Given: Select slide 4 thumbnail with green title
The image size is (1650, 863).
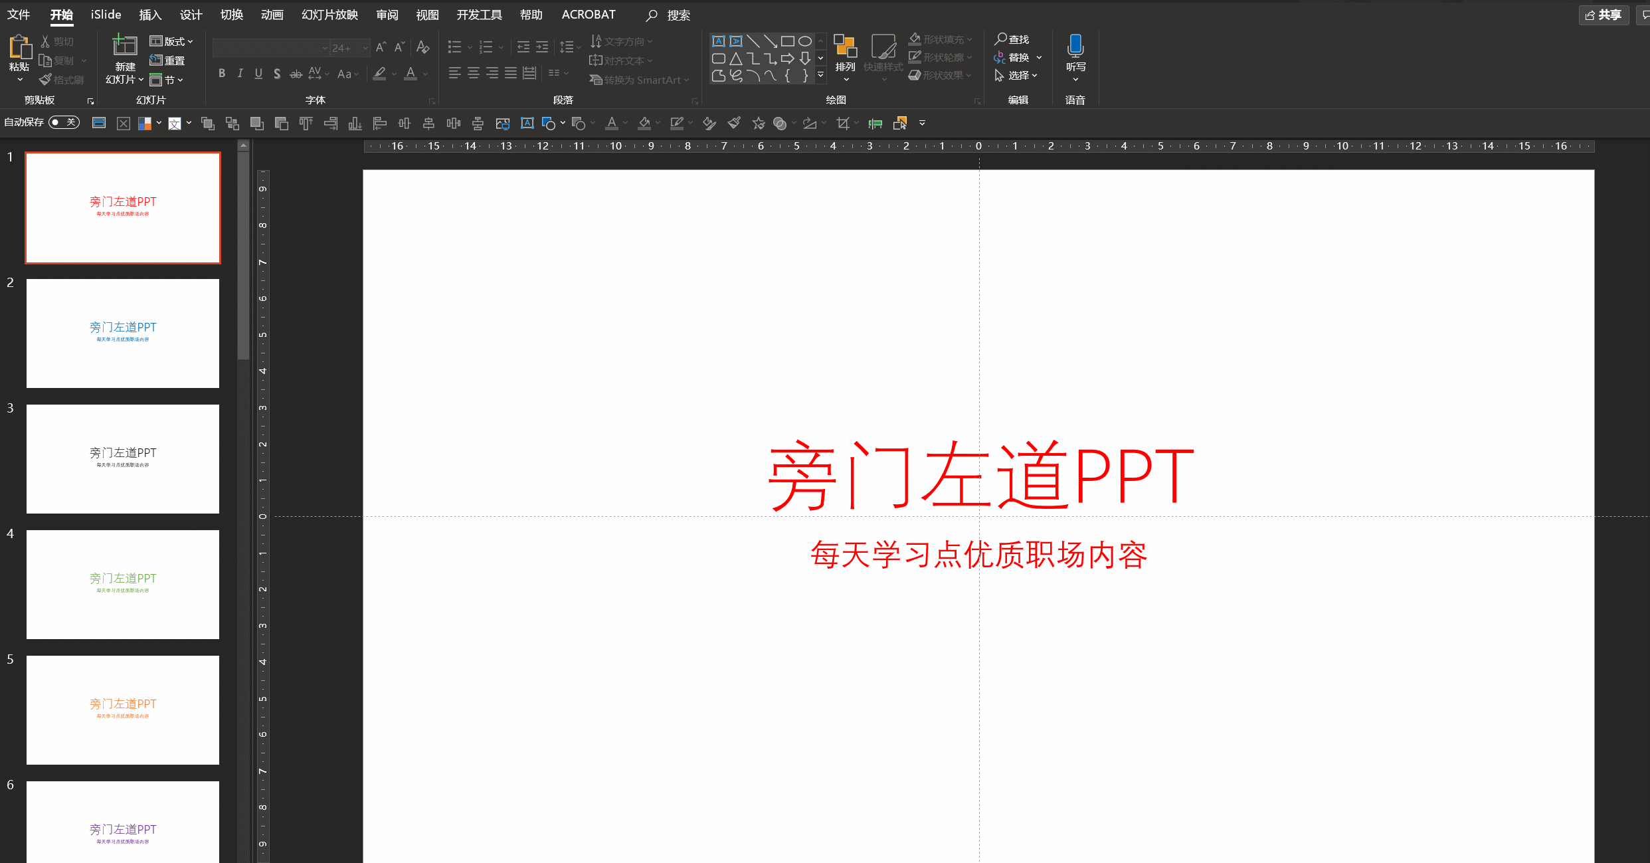Looking at the screenshot, I should point(123,584).
